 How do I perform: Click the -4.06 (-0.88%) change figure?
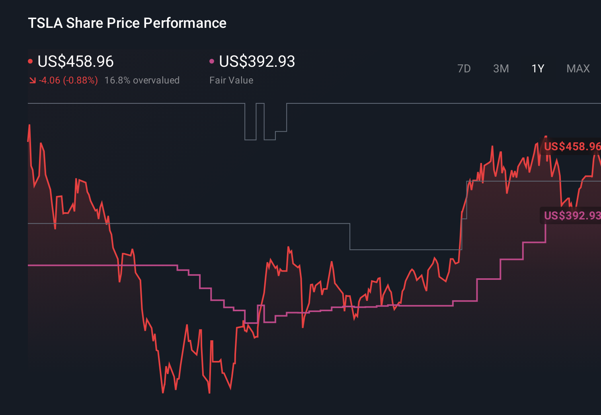click(x=68, y=80)
